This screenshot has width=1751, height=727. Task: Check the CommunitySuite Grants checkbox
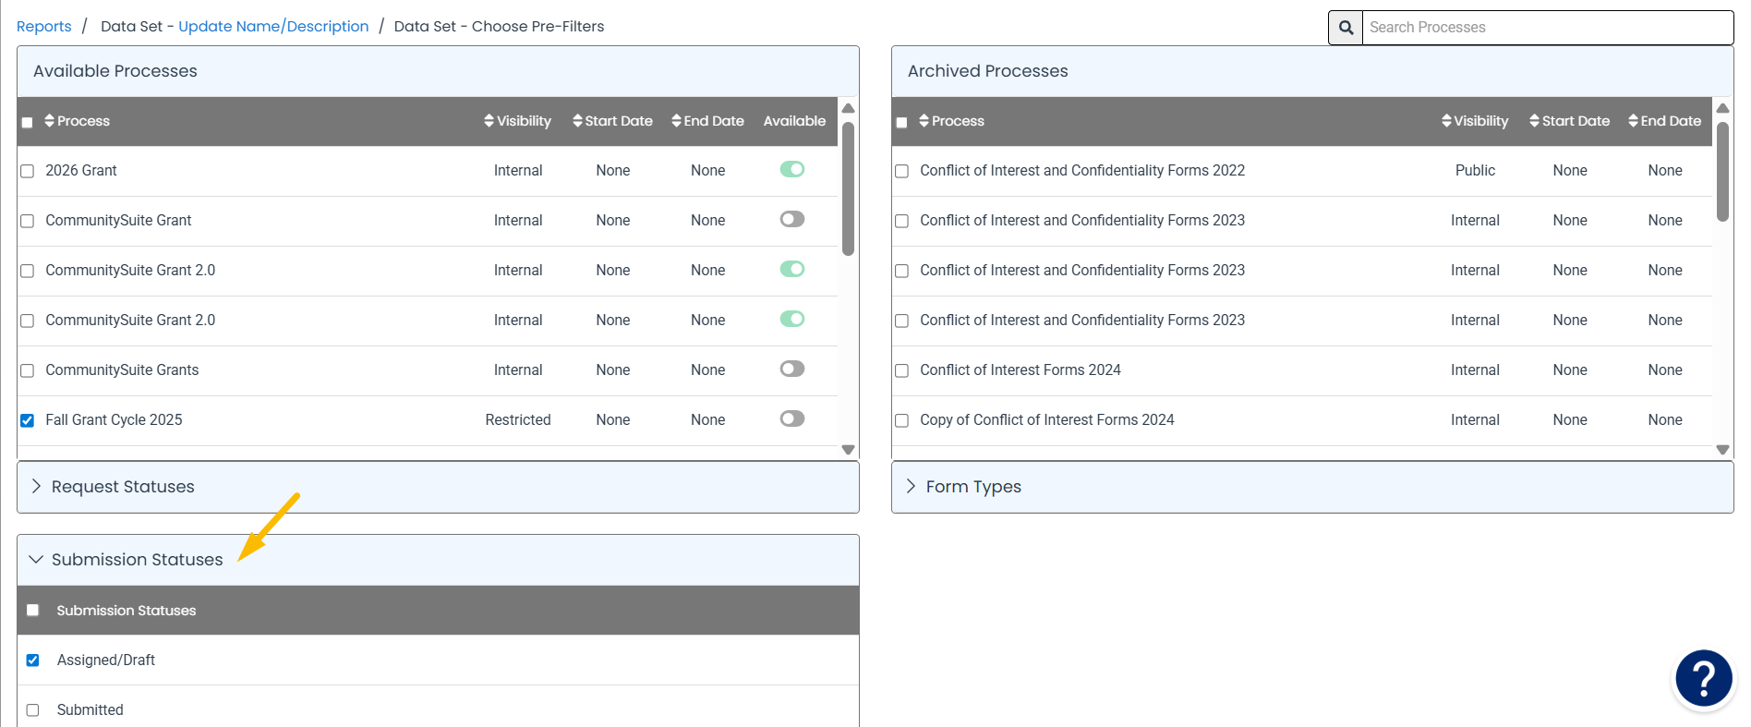coord(28,370)
